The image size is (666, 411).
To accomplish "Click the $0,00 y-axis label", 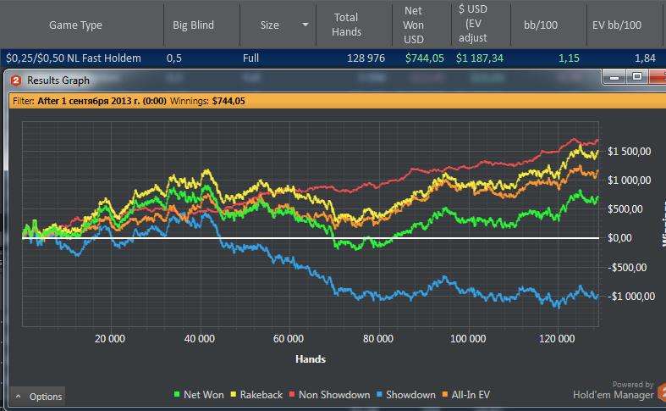I will 619,238.
